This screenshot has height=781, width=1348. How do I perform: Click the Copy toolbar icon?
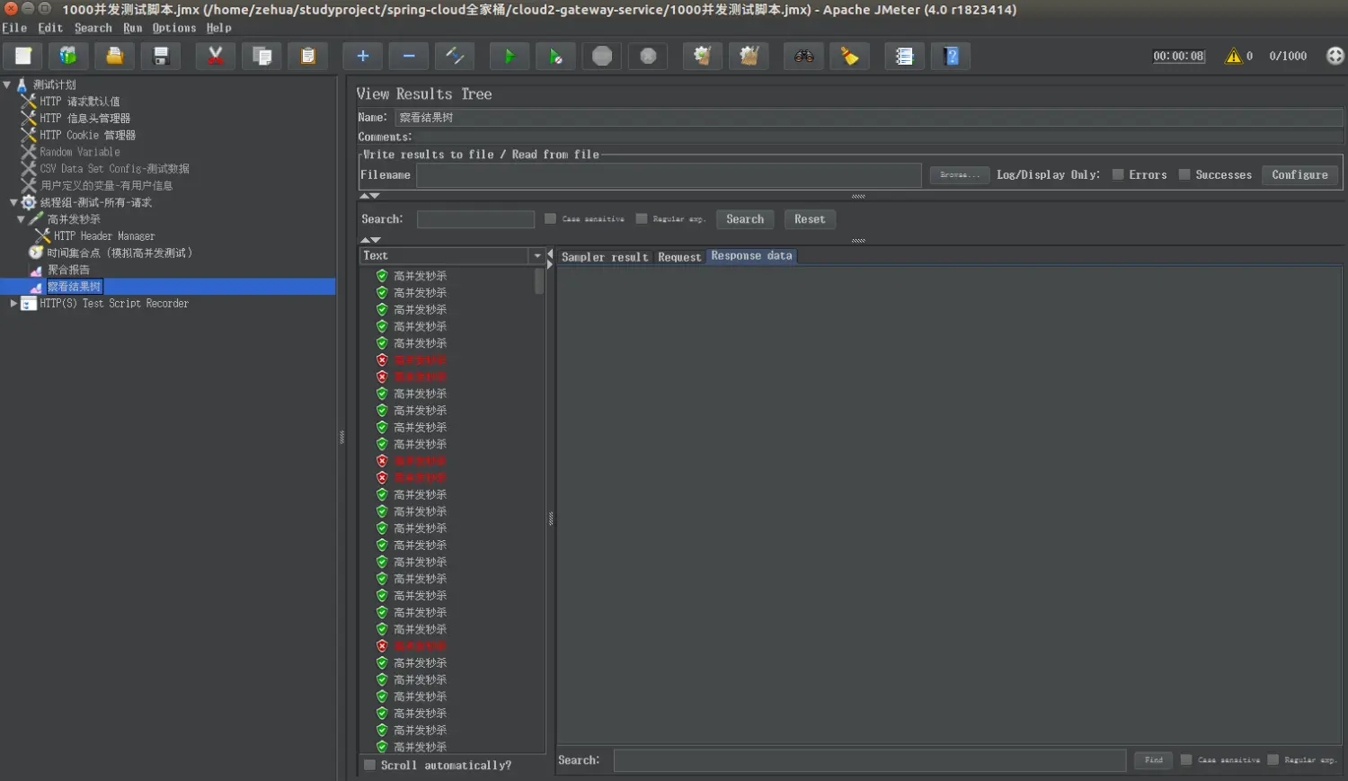pos(262,56)
